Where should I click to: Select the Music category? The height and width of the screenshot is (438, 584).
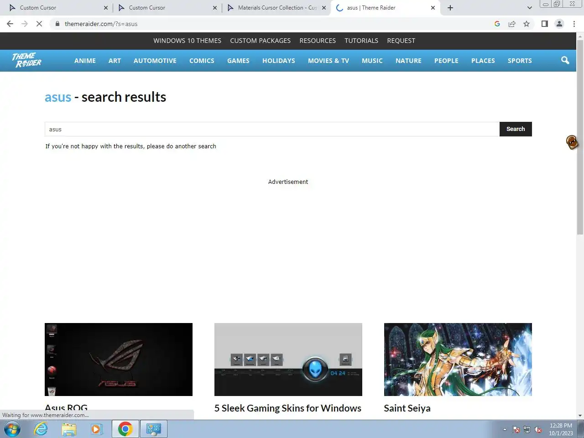coord(372,61)
